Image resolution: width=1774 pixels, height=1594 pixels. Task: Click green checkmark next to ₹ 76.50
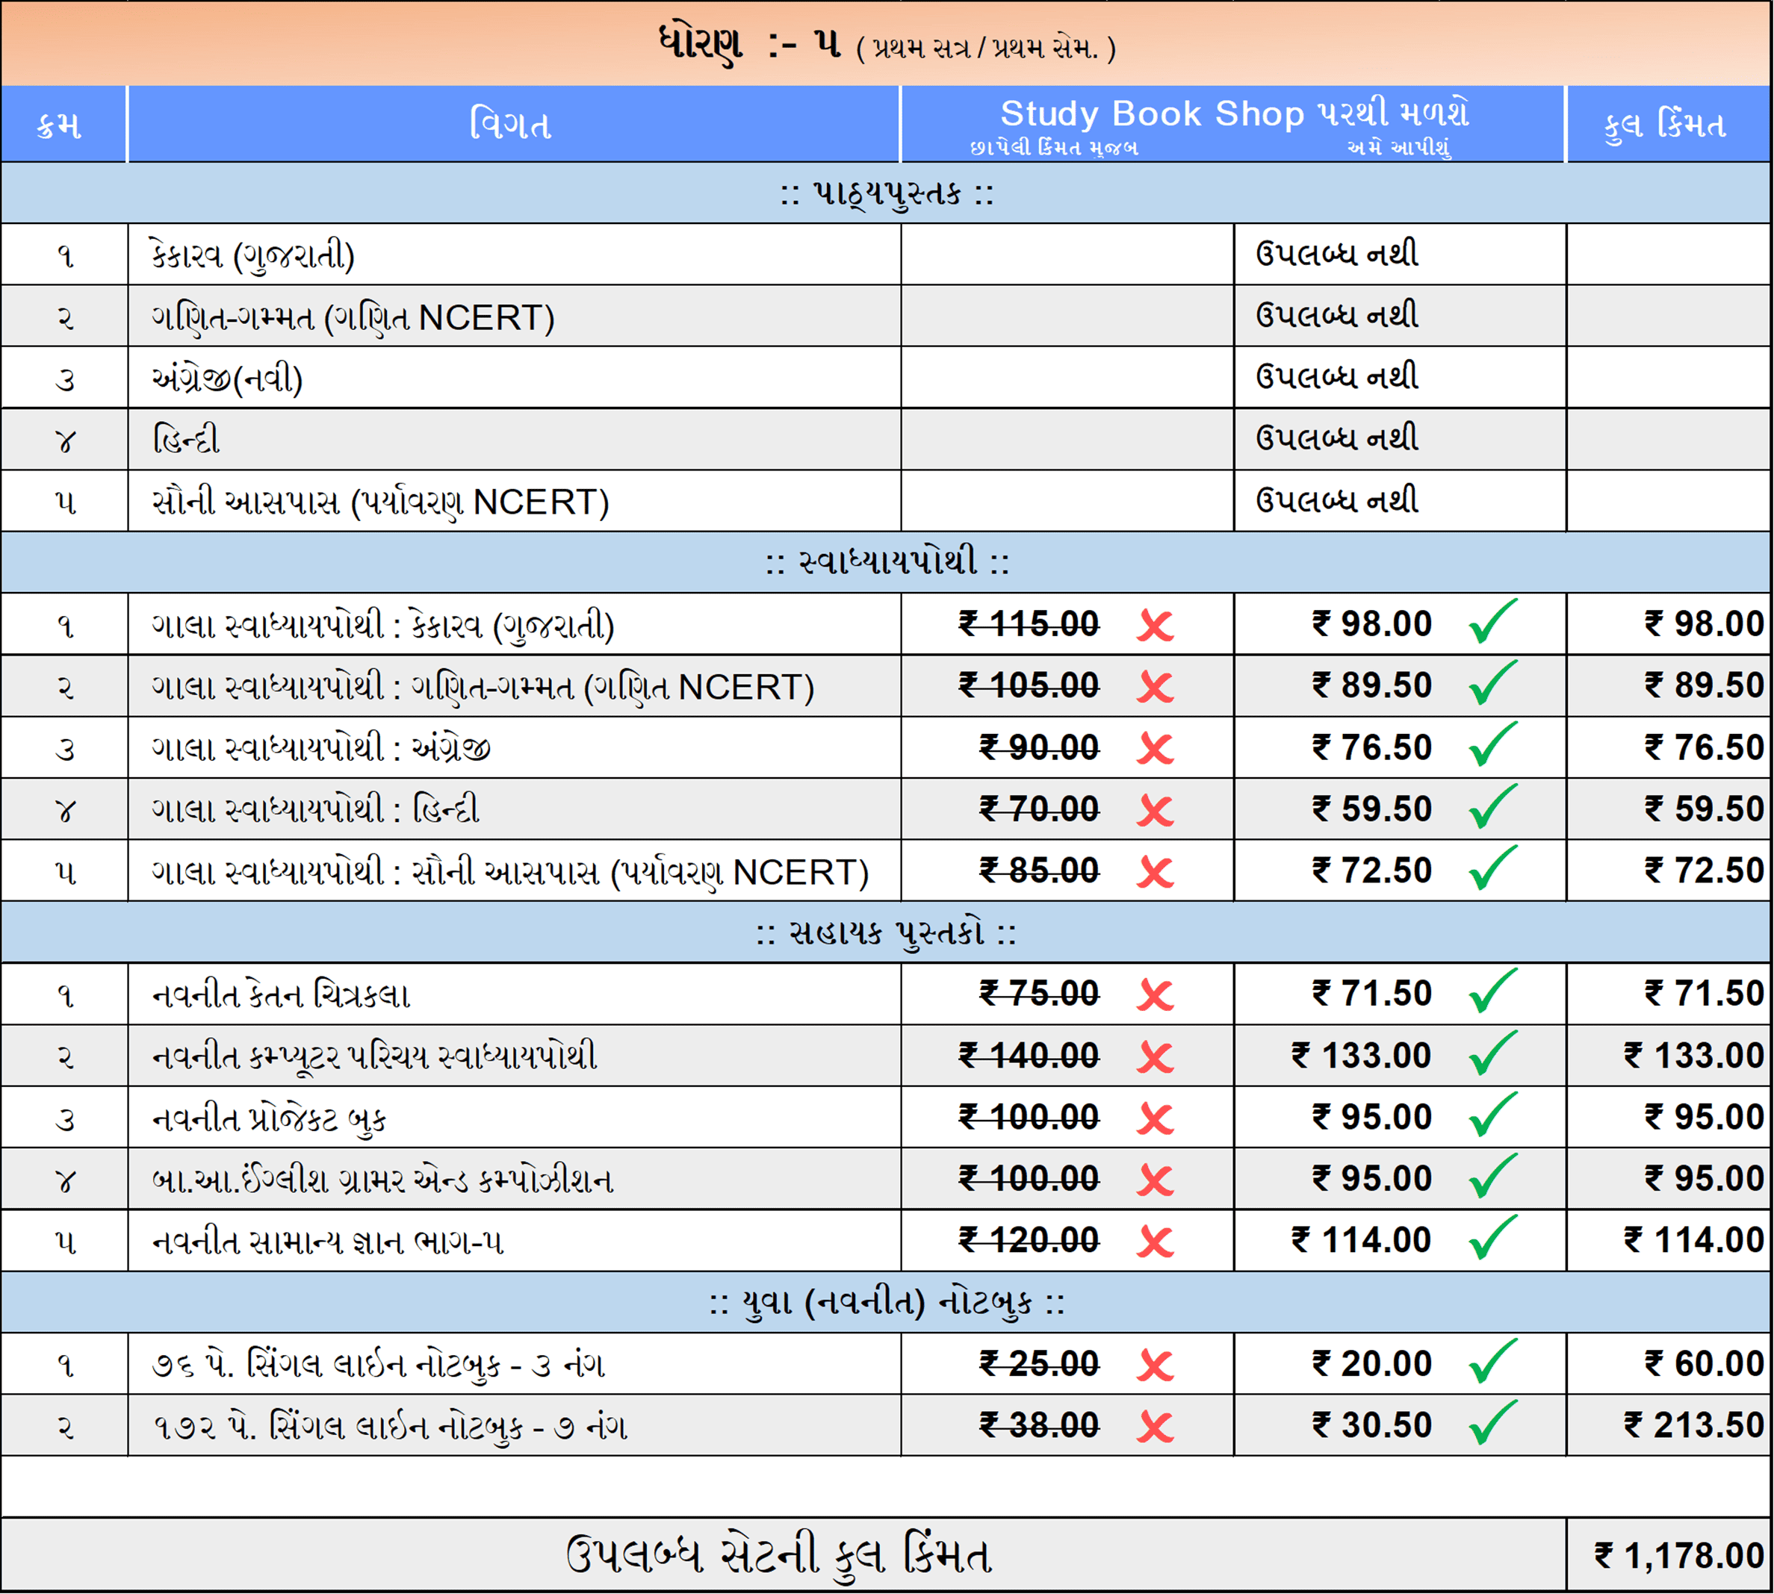1493,745
